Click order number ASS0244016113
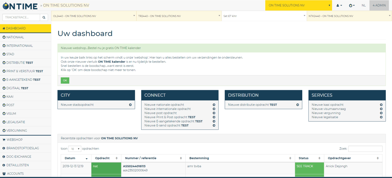The image size is (392, 178). [134, 166]
